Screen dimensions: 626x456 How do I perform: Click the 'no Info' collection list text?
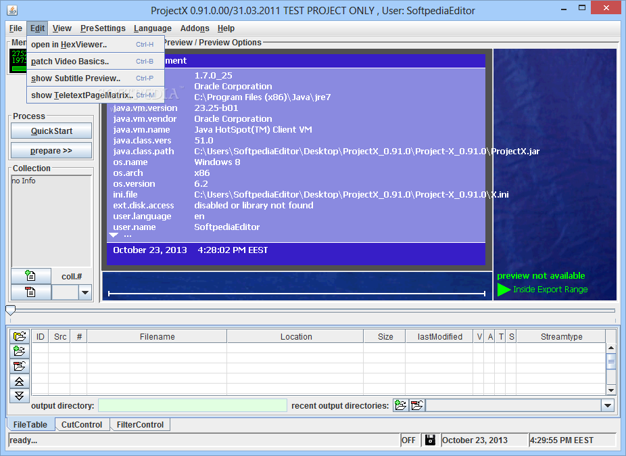(24, 181)
